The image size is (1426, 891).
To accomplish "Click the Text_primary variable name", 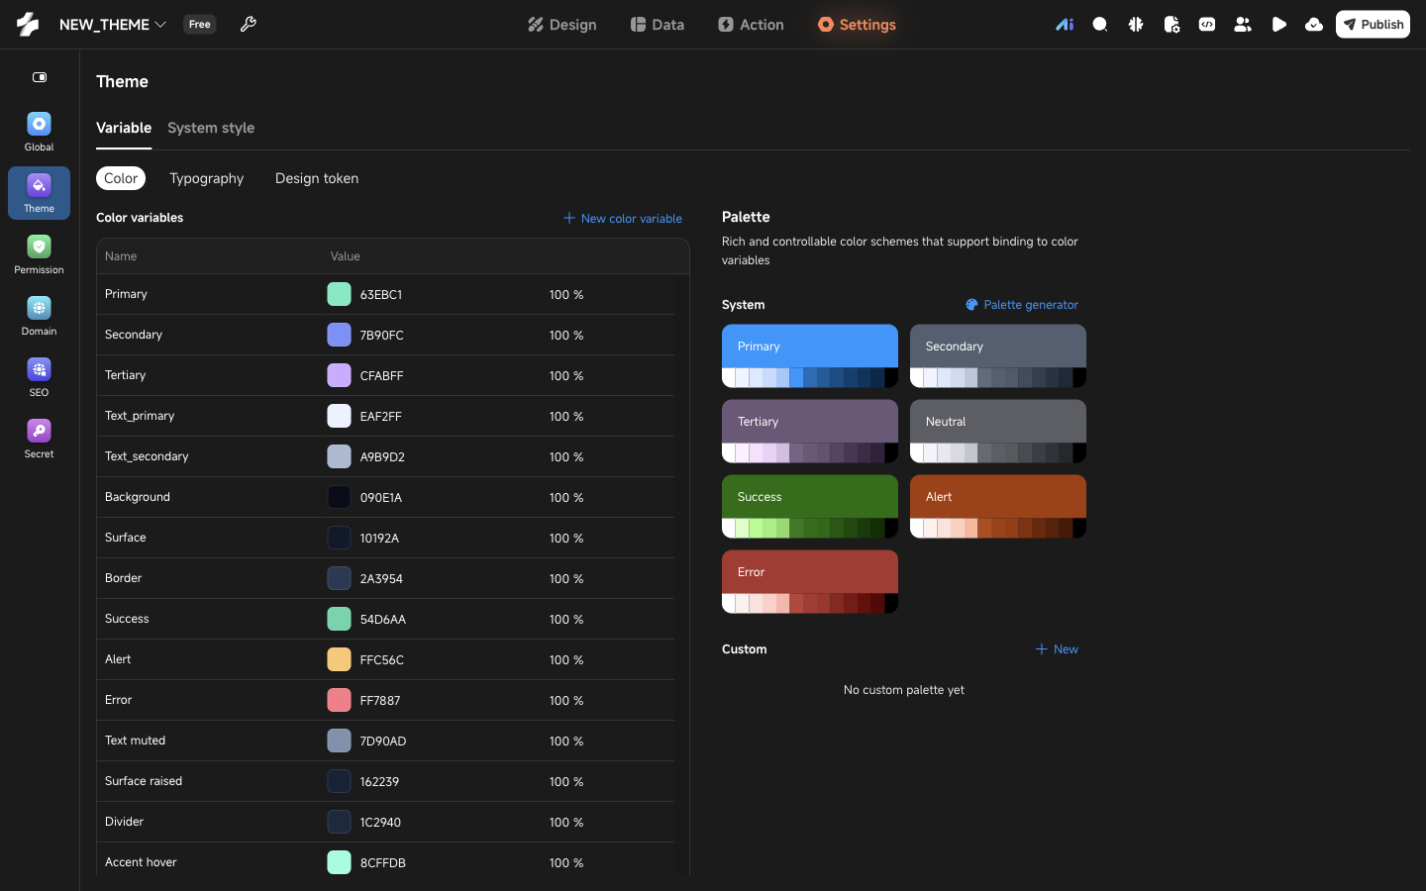I will coord(140,416).
